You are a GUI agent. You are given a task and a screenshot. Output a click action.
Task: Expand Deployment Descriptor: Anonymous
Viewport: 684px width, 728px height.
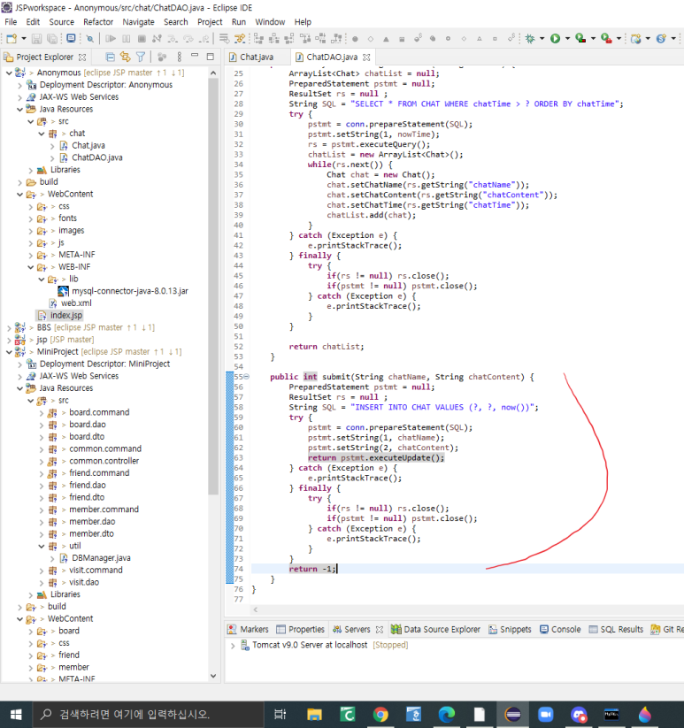coord(19,85)
